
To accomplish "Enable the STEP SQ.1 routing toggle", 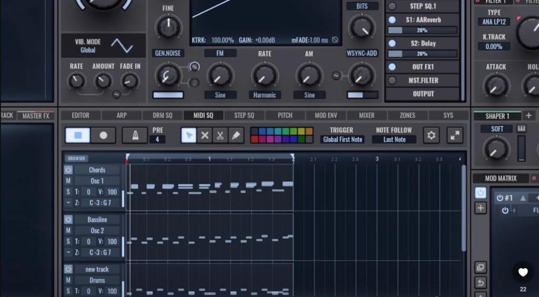I will [x=392, y=6].
